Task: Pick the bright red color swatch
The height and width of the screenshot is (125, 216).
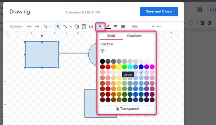Action: (108, 67)
